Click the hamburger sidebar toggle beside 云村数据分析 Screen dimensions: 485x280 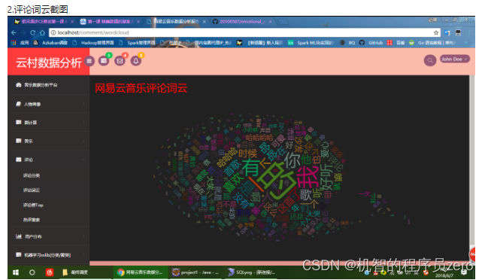[89, 61]
